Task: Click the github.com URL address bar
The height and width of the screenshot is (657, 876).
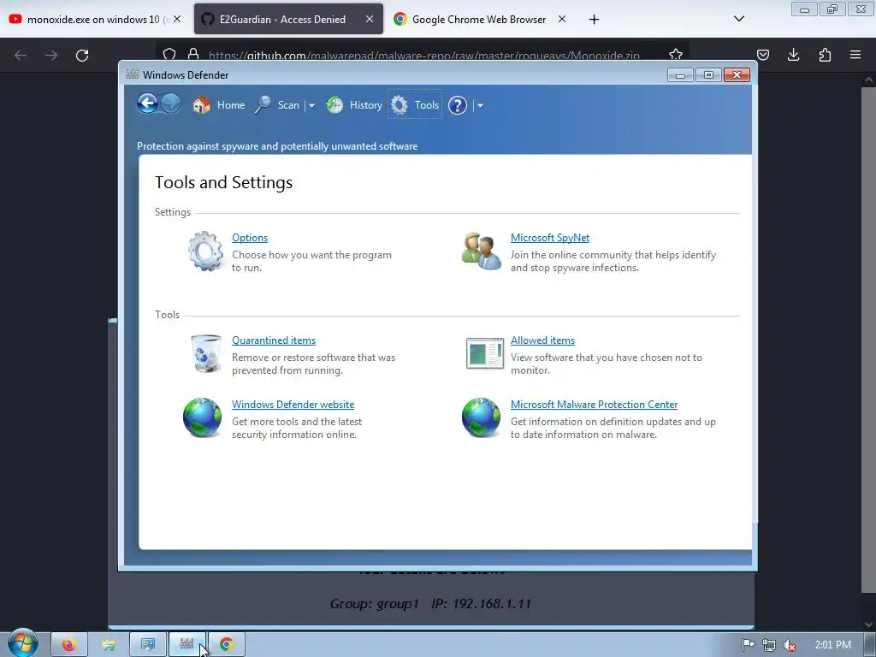Action: [423, 56]
